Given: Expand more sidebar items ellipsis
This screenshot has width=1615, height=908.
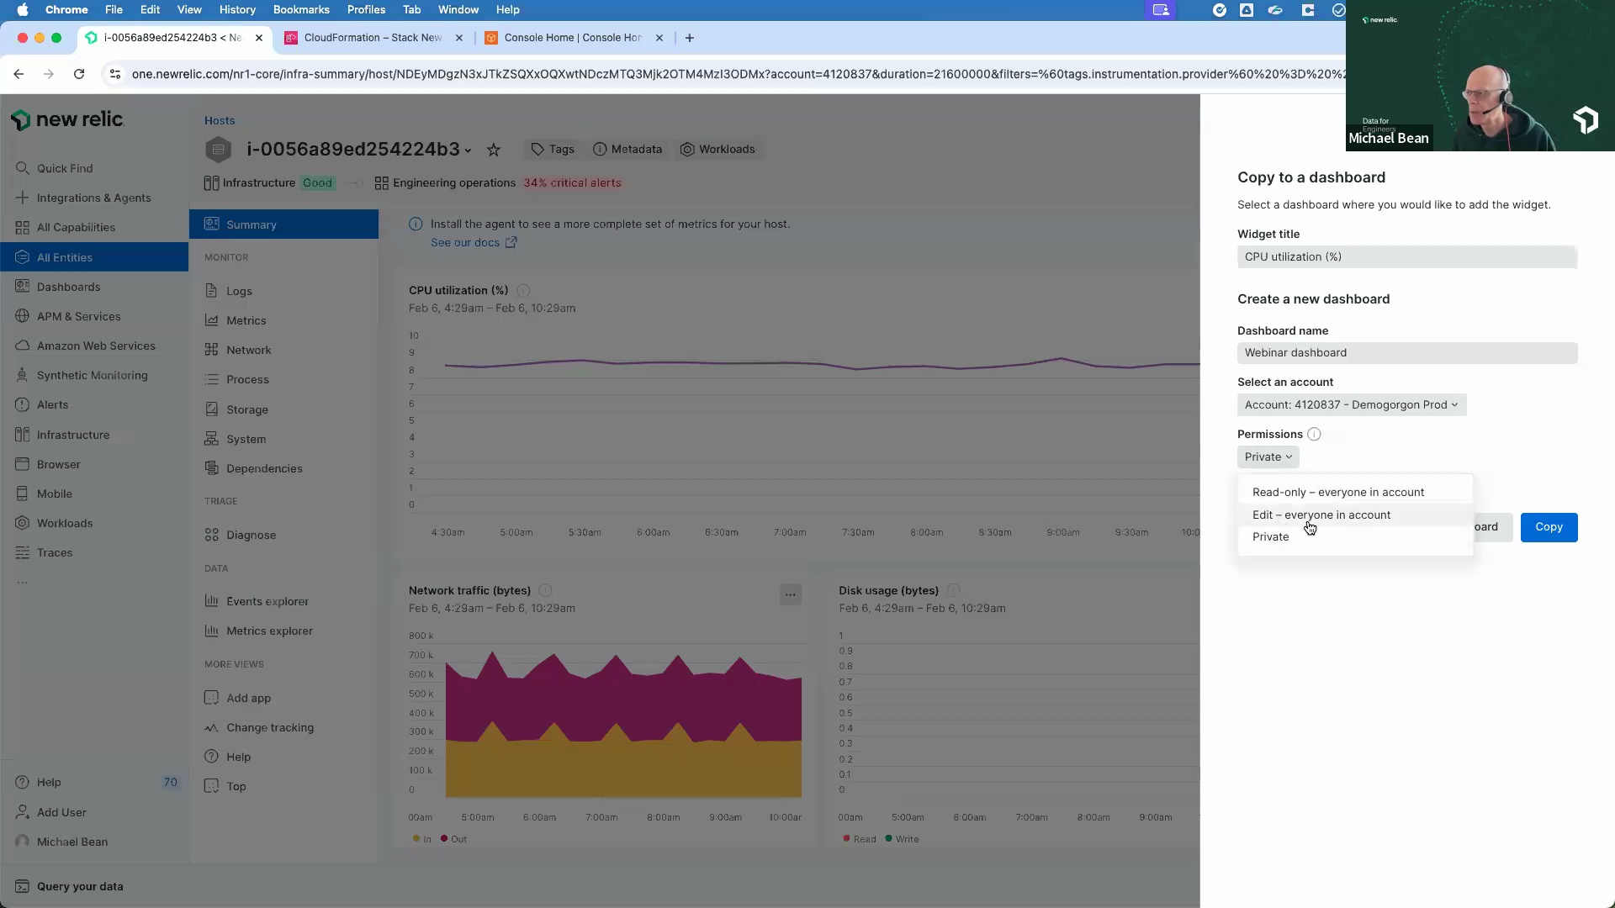Looking at the screenshot, I should click(x=22, y=582).
